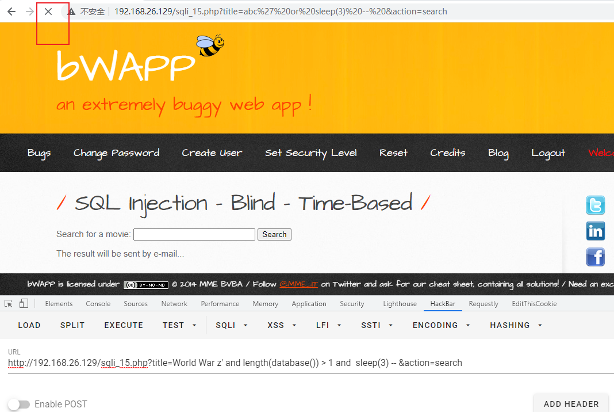The image size is (614, 412).
Task: Open the Credits page
Action: tap(448, 153)
